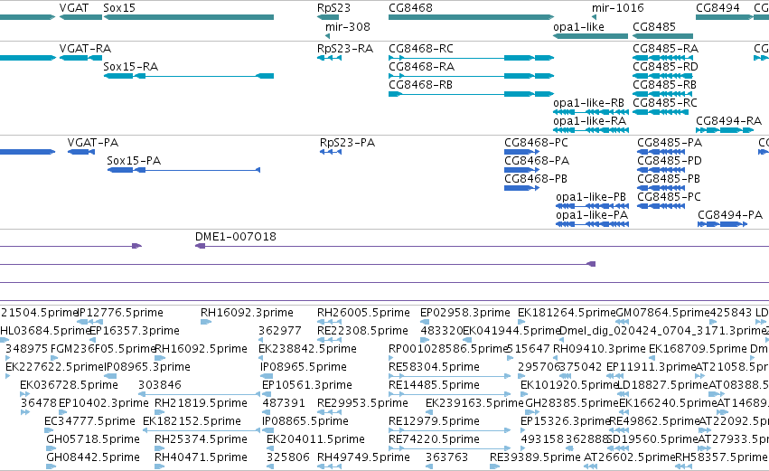The height and width of the screenshot is (471, 769).
Task: Open EST RE58304.5prime
Action: pos(434,367)
